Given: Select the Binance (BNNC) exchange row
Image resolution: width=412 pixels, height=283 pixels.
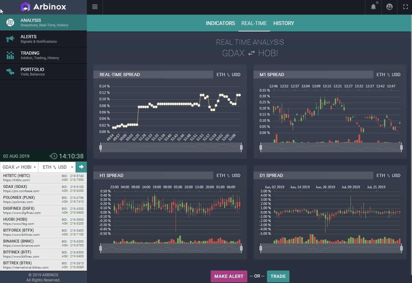Looking at the screenshot, I should pyautogui.click(x=43, y=243).
